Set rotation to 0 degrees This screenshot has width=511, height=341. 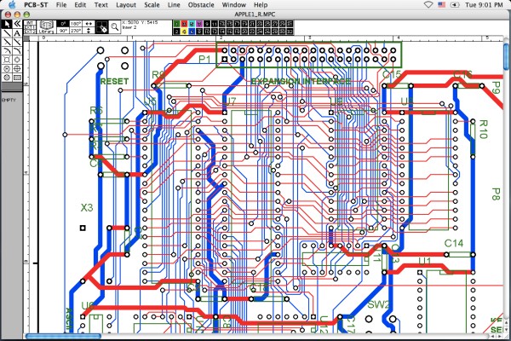point(63,24)
